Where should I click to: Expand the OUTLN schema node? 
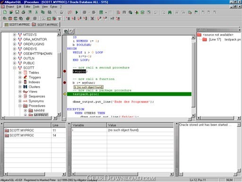15,58
